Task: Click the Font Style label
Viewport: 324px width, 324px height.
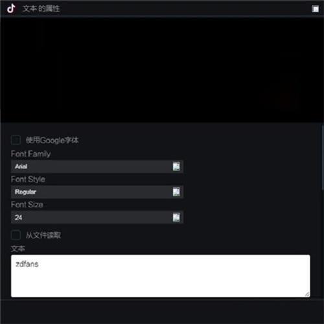Action: 28,179
